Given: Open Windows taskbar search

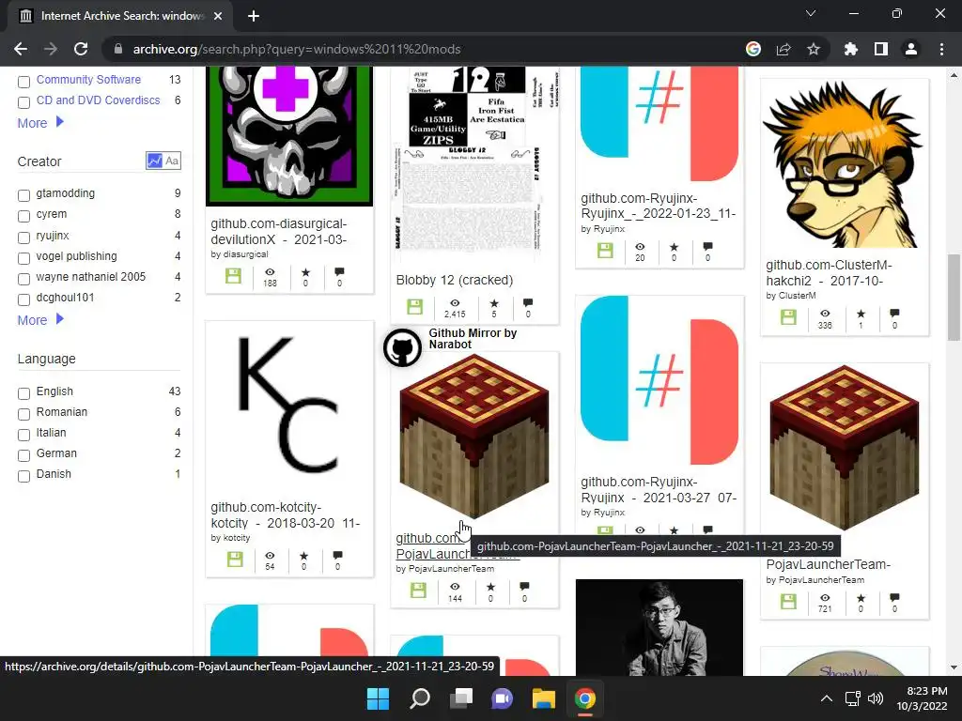Looking at the screenshot, I should pos(420,698).
